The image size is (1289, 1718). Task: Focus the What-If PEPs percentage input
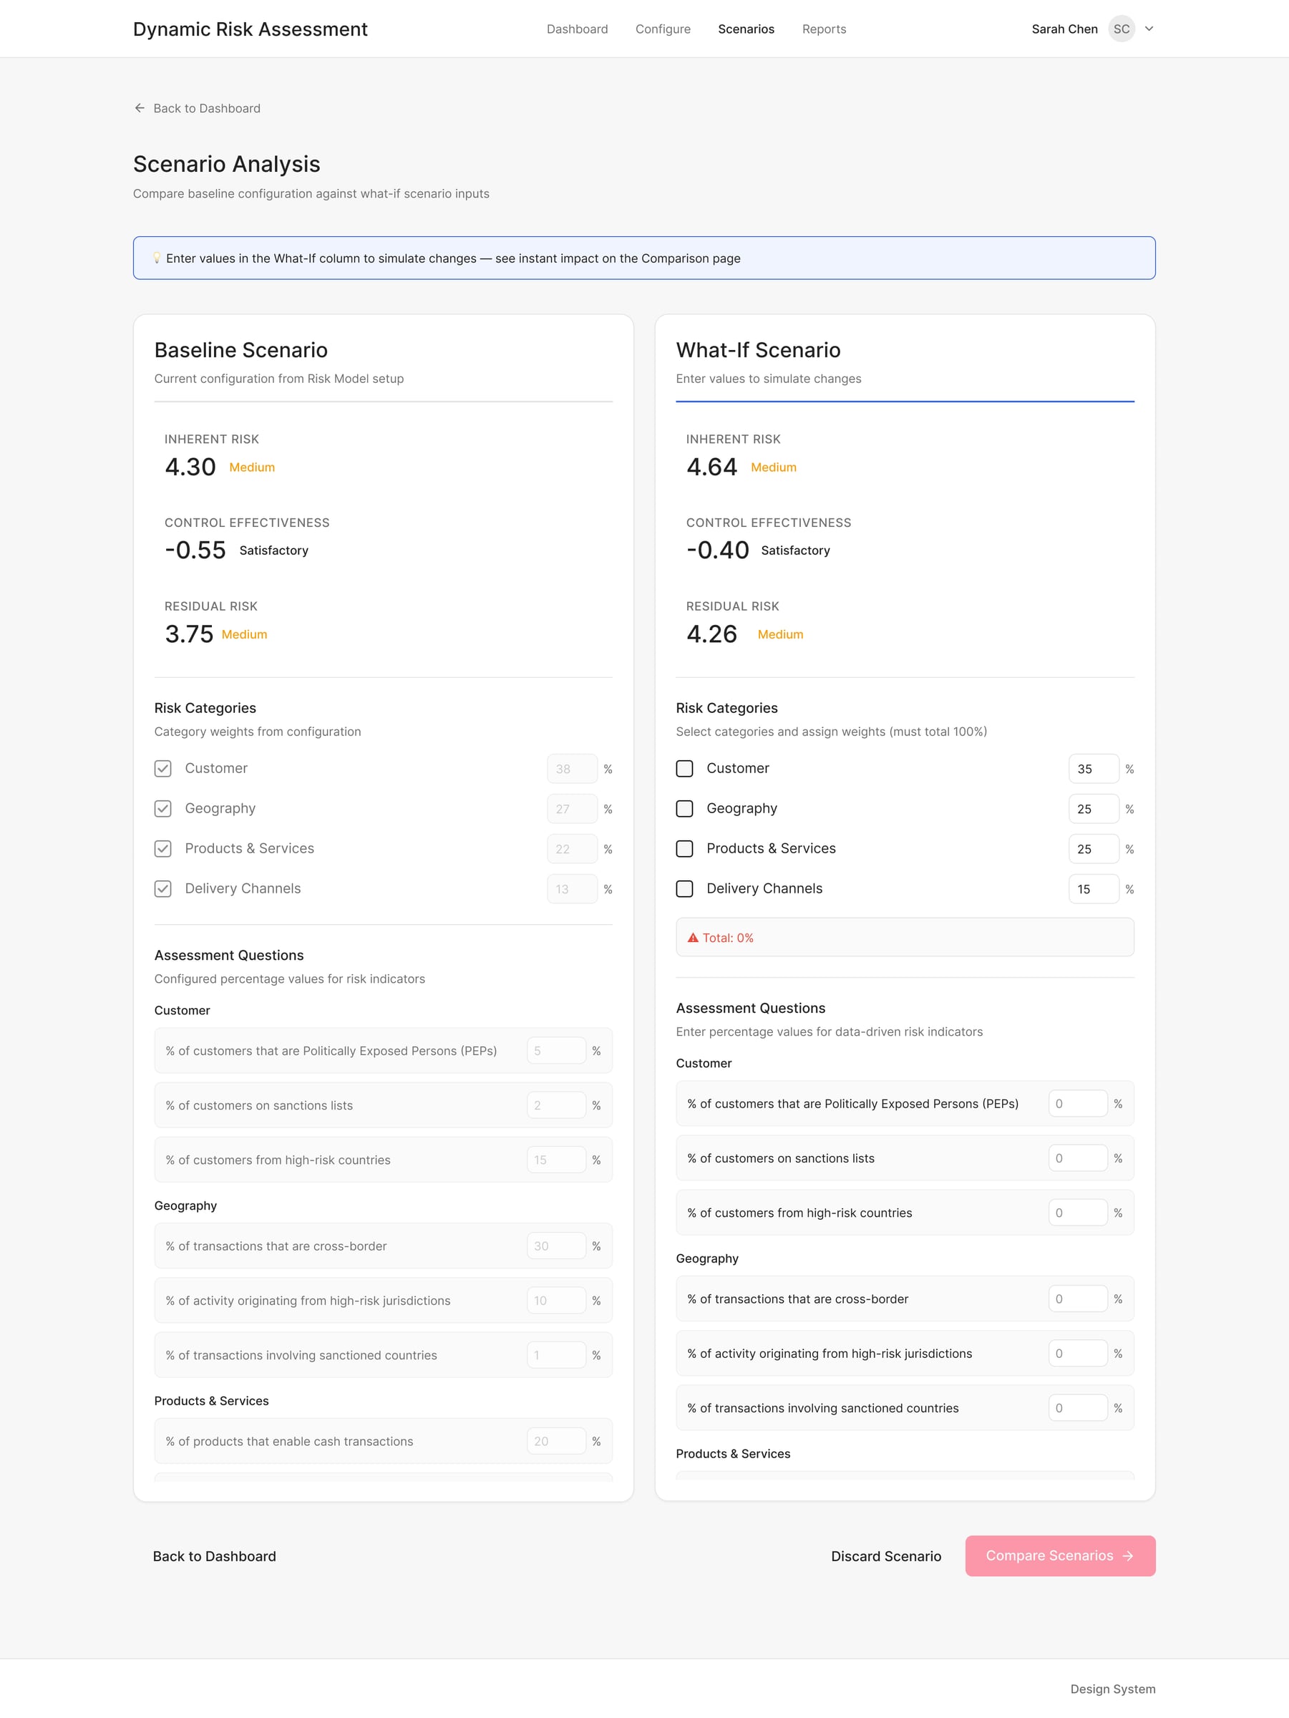coord(1077,1104)
